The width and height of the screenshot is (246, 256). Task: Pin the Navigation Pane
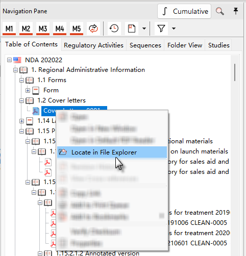click(236, 11)
